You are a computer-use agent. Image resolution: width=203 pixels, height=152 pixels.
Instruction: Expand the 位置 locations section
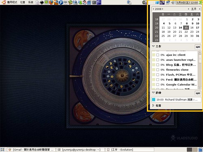(153, 105)
